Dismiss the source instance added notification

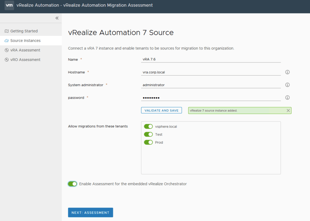(x=288, y=111)
